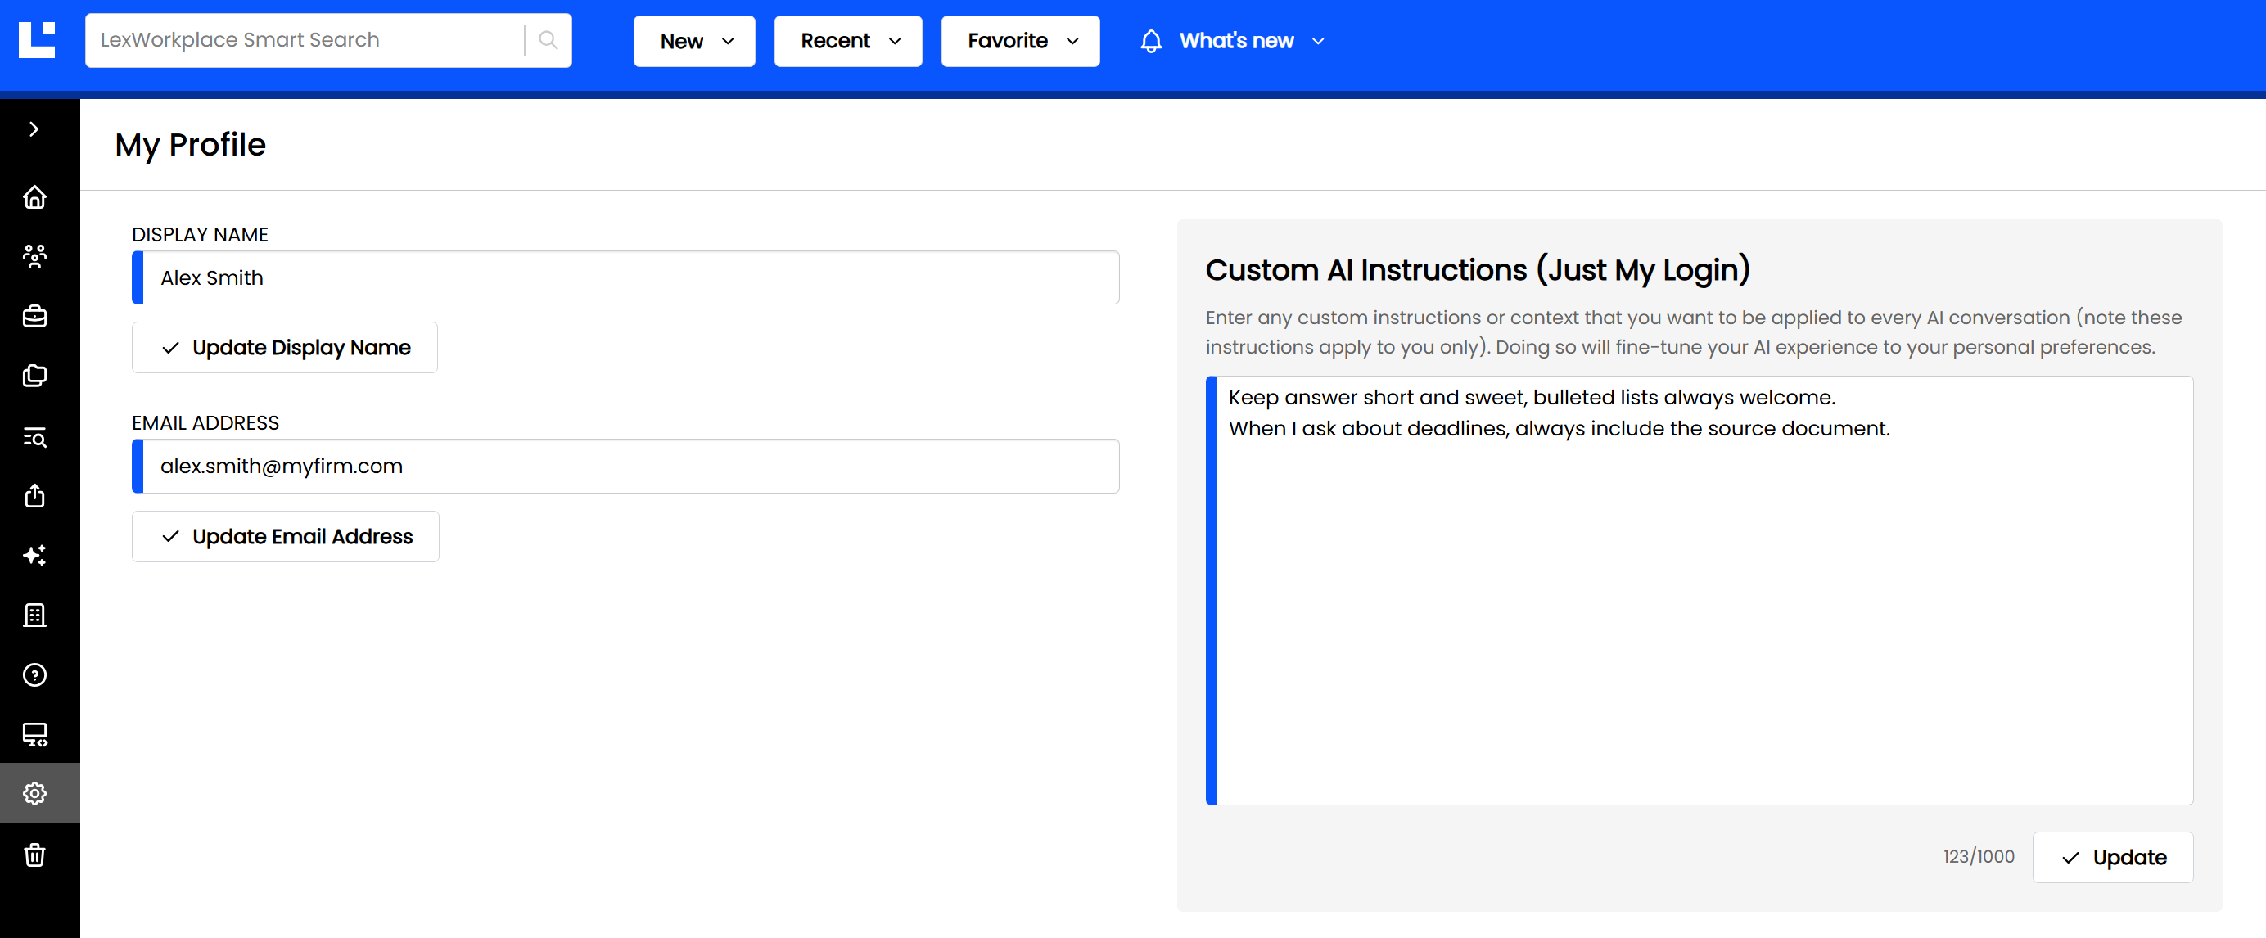2266x938 pixels.
Task: Open the documents copy sidebar icon
Action: tap(34, 377)
